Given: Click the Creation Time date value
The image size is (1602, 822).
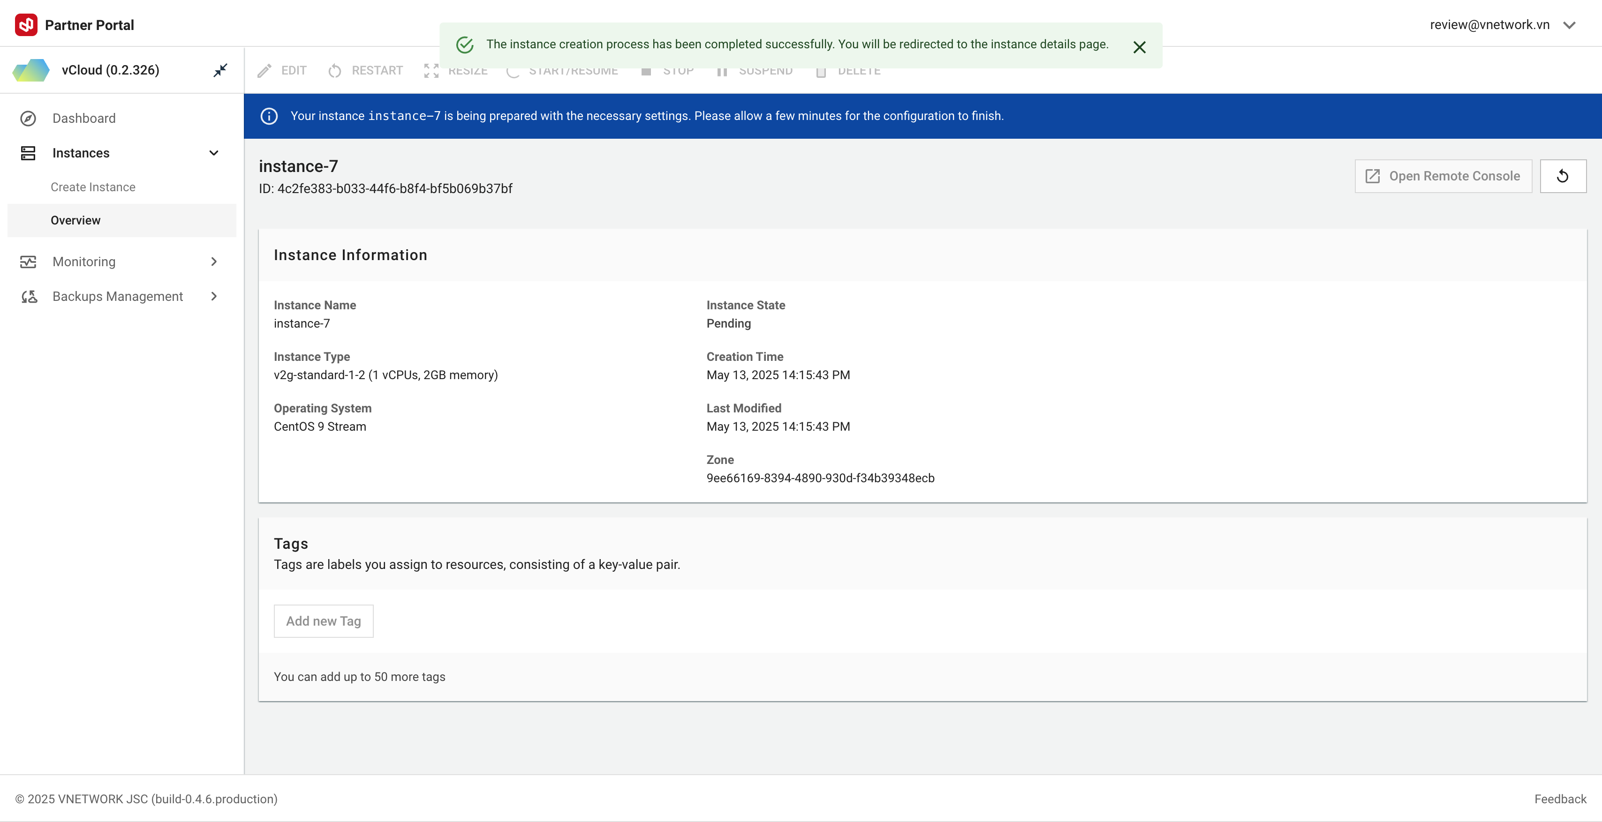Looking at the screenshot, I should [x=778, y=375].
